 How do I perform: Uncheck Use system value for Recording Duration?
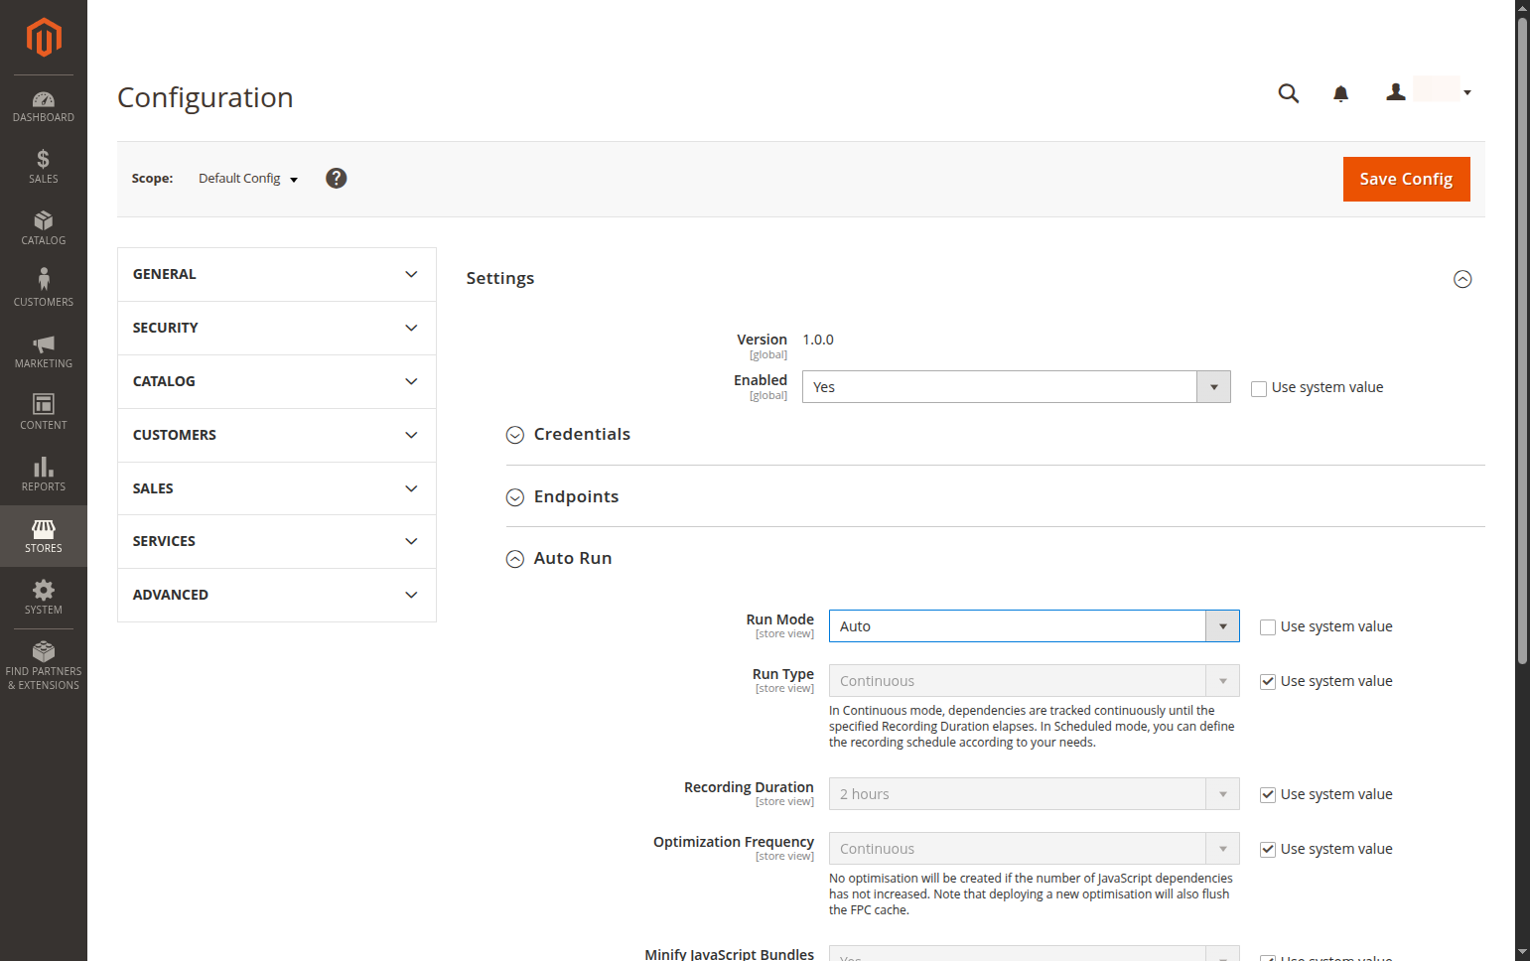[1268, 795]
